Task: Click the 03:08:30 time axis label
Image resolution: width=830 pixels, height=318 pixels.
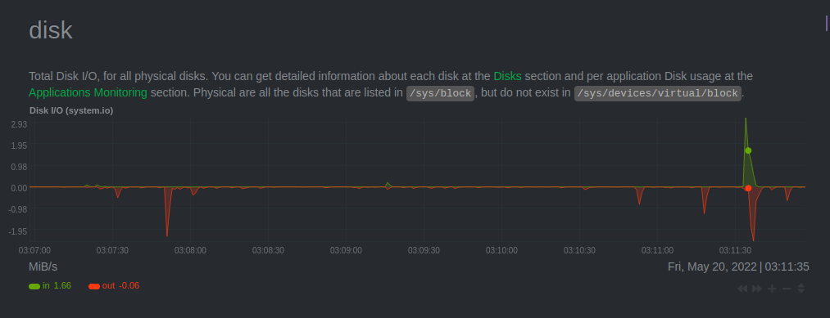Action: tap(268, 250)
